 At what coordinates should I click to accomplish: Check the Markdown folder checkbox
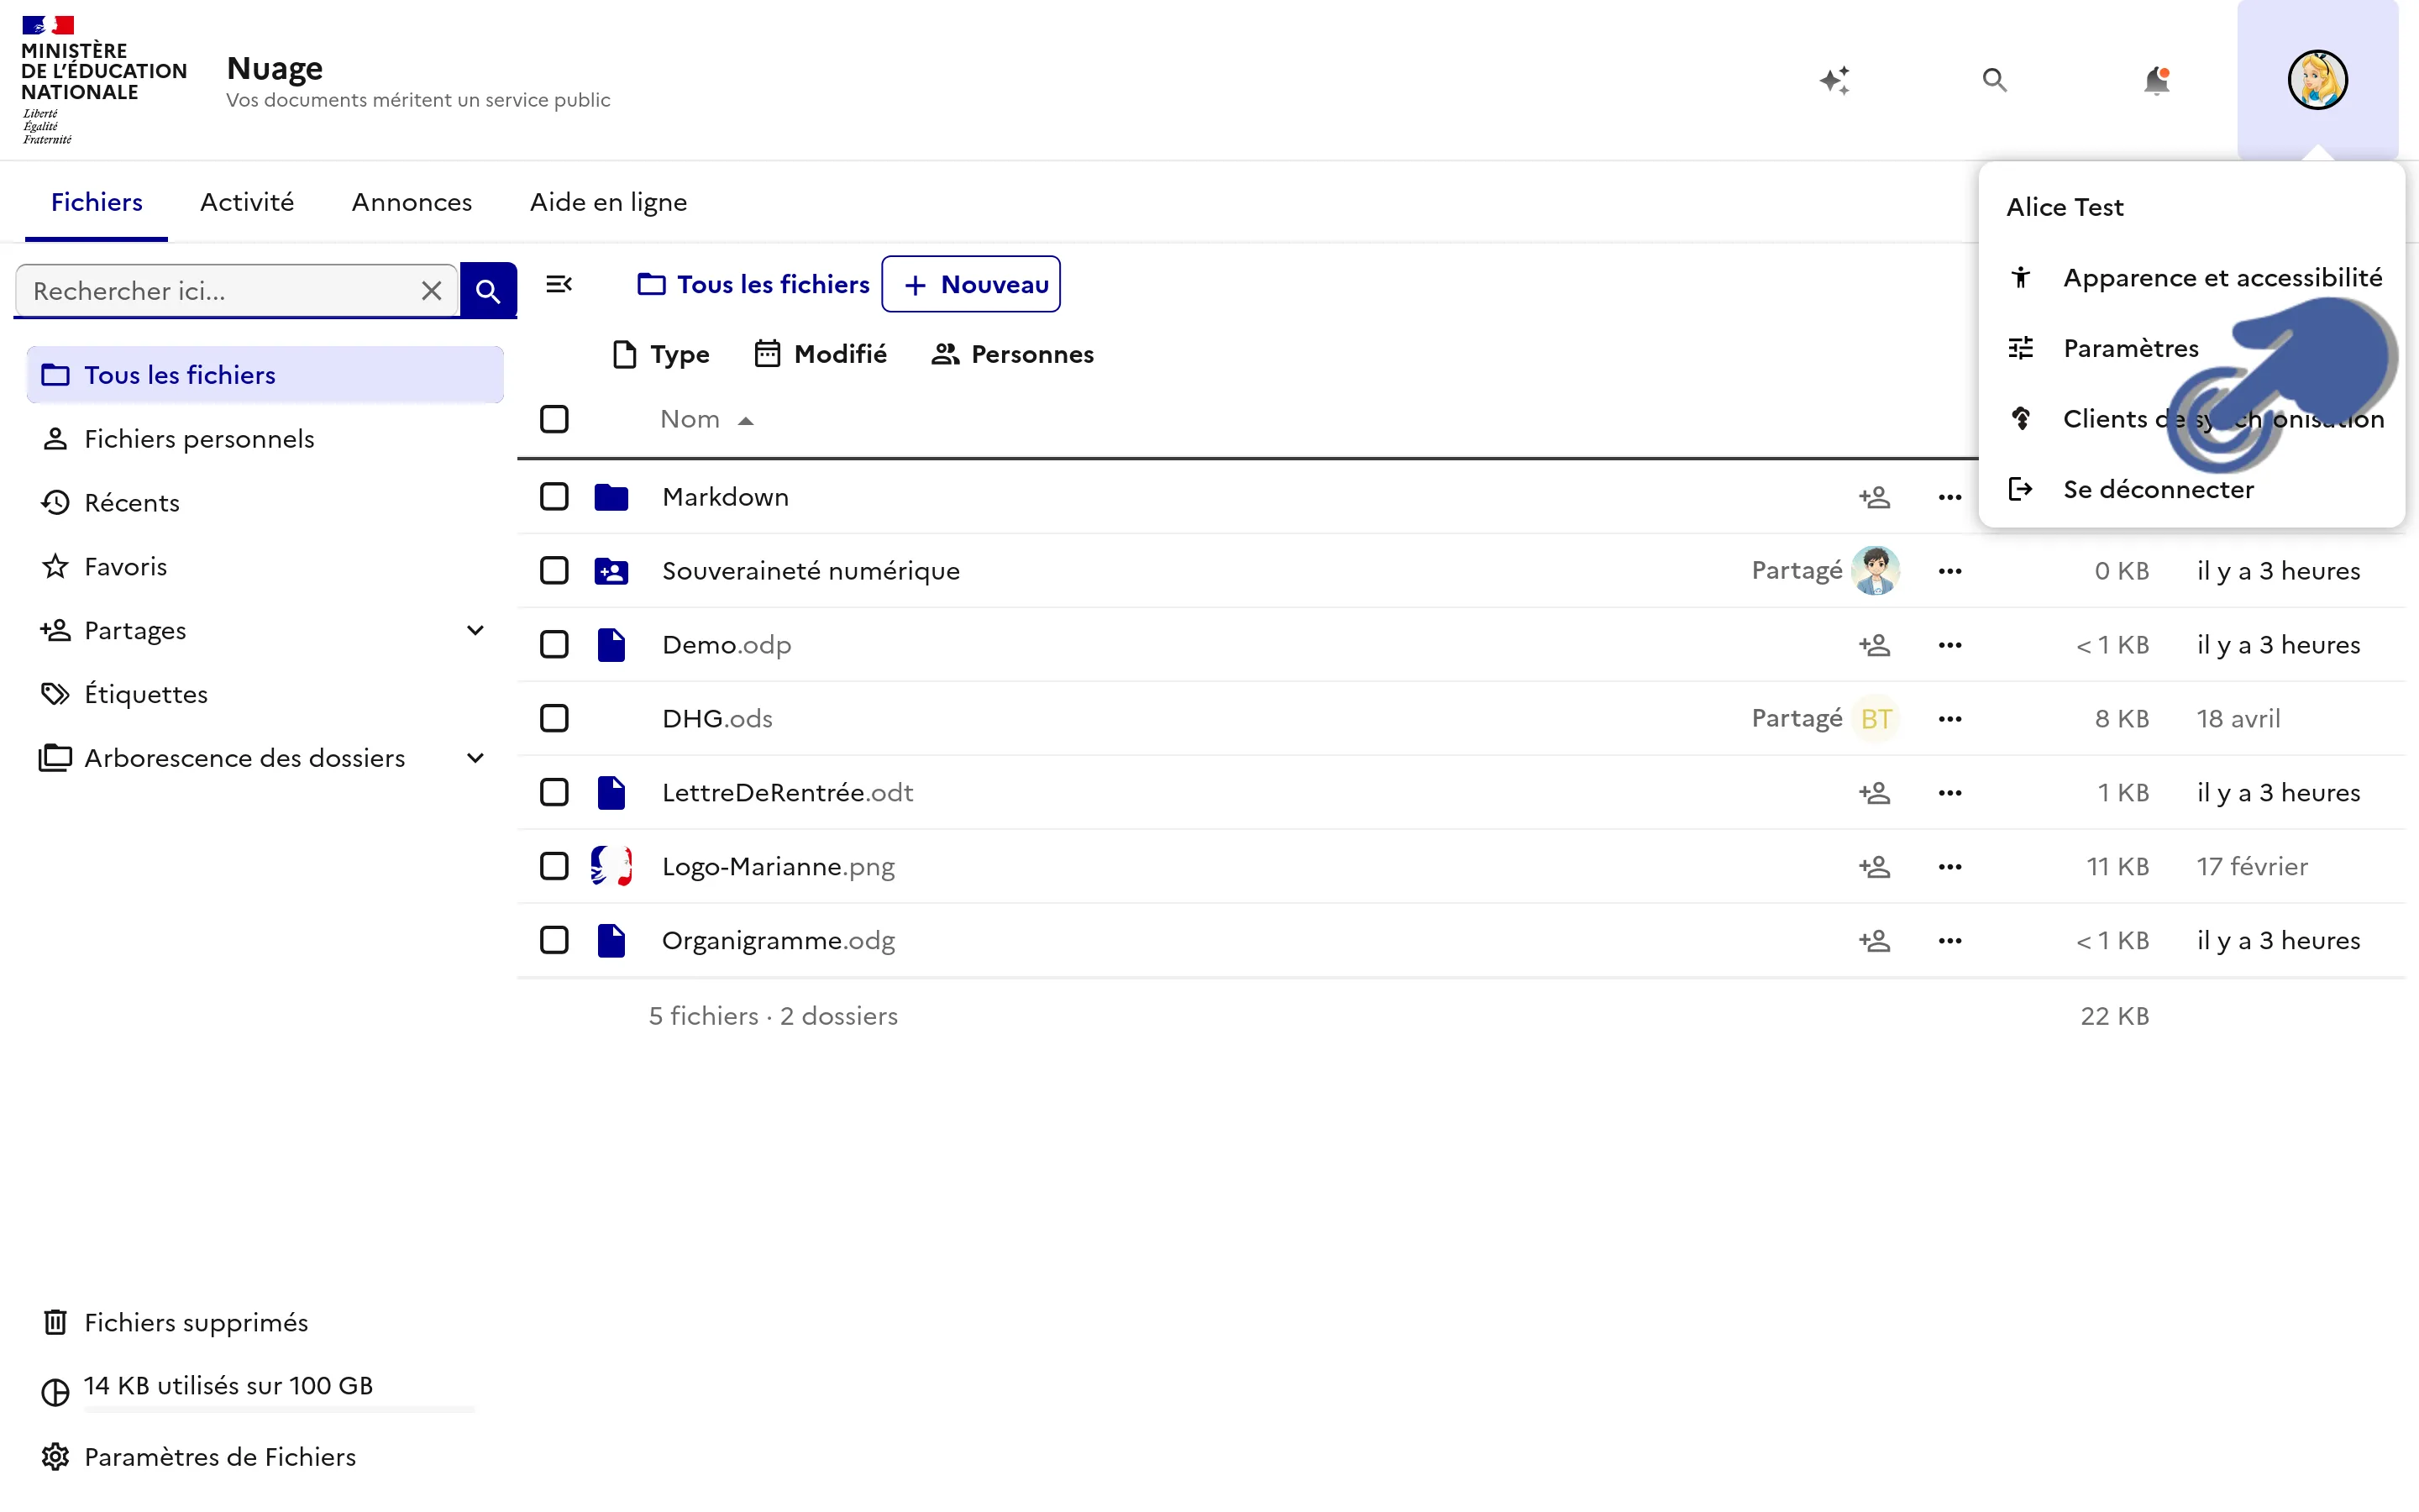tap(554, 497)
